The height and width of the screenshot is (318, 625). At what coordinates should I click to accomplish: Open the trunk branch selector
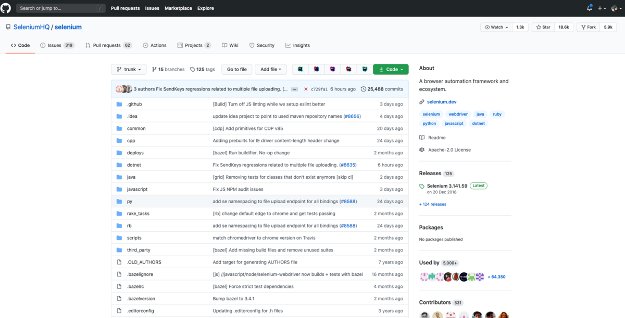coord(129,69)
